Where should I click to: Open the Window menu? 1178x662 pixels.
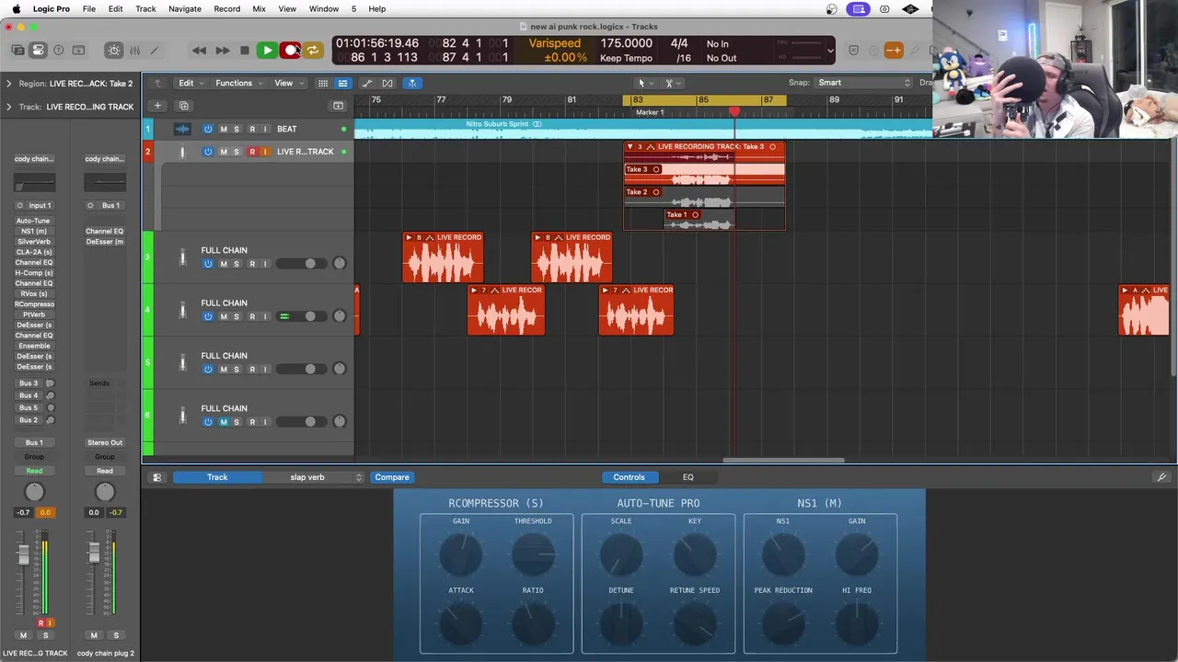[323, 9]
